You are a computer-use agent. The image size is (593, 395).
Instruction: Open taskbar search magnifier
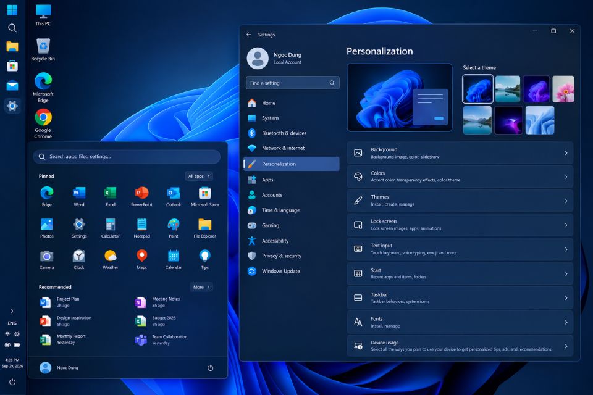click(x=12, y=28)
